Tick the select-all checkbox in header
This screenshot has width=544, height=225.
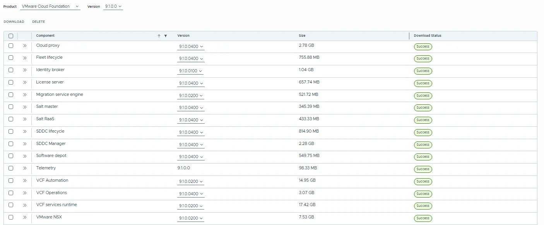[11, 36]
